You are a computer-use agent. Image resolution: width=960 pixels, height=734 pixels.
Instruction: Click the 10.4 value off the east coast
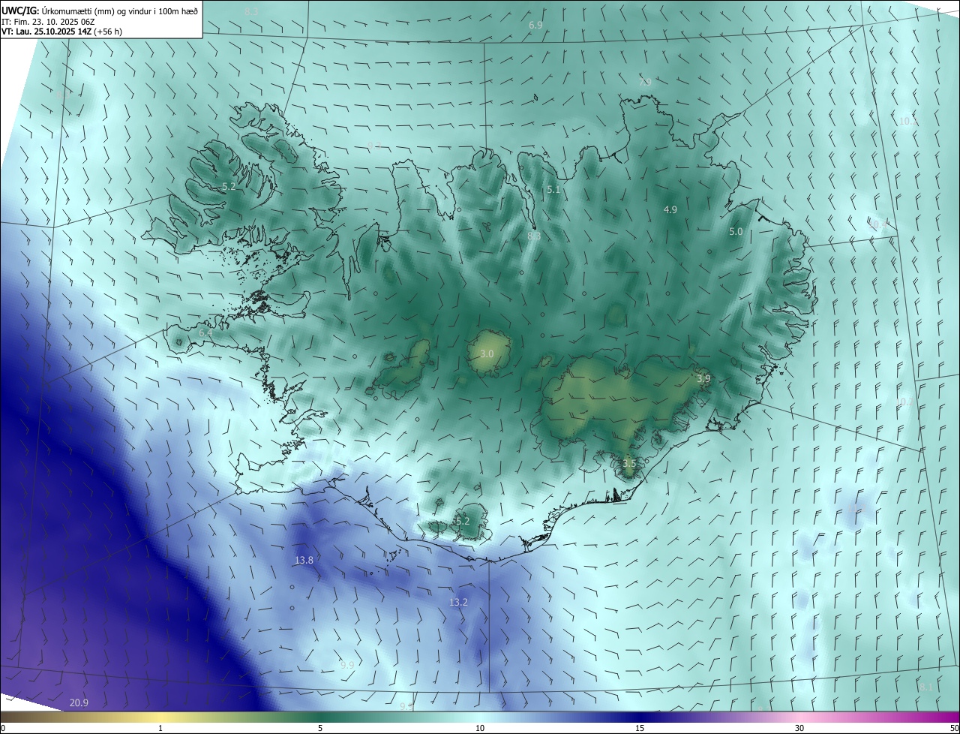[877, 224]
